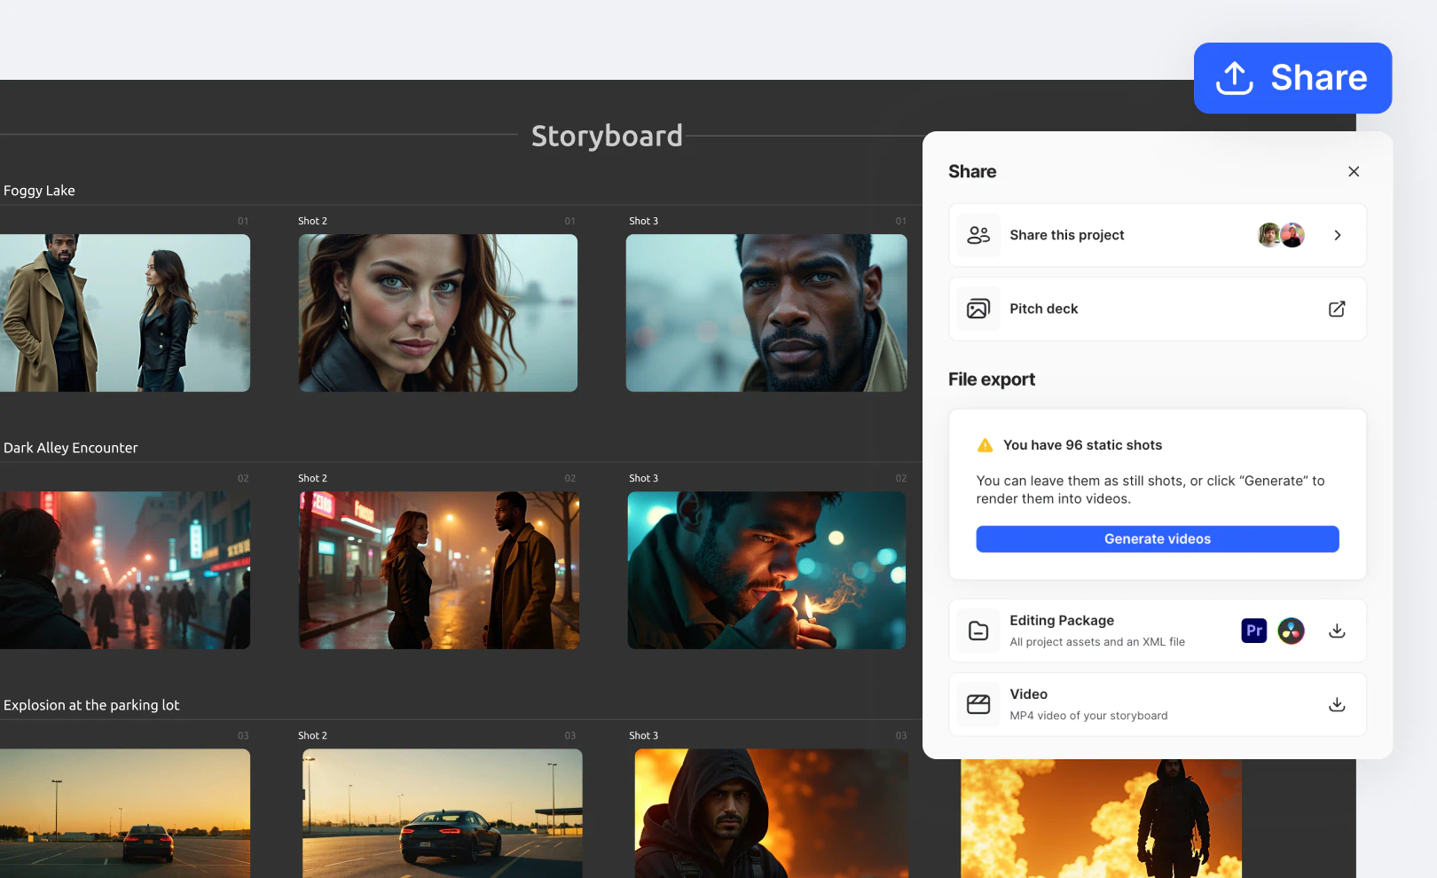Image resolution: width=1437 pixels, height=878 pixels.
Task: Open Dark Alley first shot of street crowd
Action: 125,570
